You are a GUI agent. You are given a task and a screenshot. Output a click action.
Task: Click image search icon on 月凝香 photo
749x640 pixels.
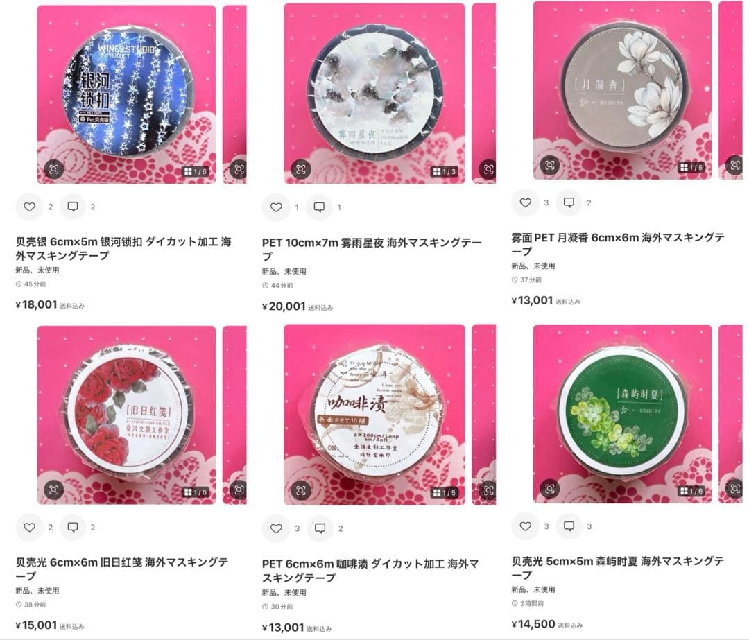[550, 165]
